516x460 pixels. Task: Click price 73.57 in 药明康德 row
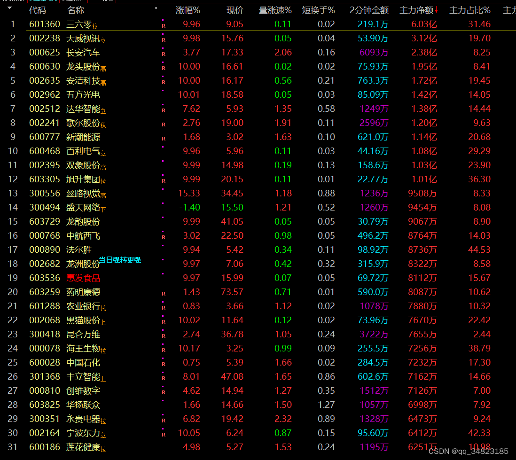click(232, 292)
